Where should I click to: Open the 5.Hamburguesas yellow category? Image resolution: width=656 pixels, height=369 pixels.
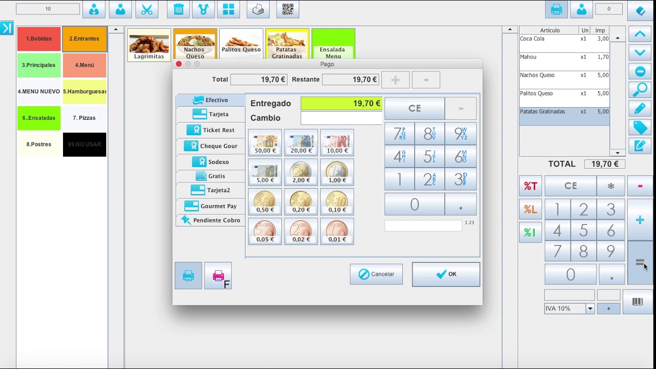coord(85,92)
